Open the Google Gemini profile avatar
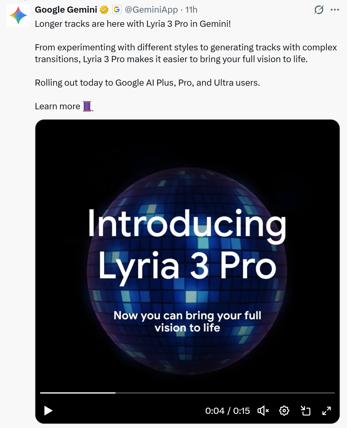The image size is (347, 428). [18, 16]
